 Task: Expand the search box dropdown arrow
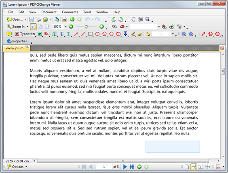[x=159, y=27]
